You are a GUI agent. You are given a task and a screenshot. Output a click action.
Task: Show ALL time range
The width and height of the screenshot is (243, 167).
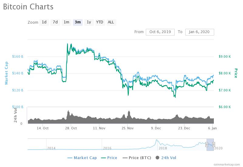click(x=111, y=22)
